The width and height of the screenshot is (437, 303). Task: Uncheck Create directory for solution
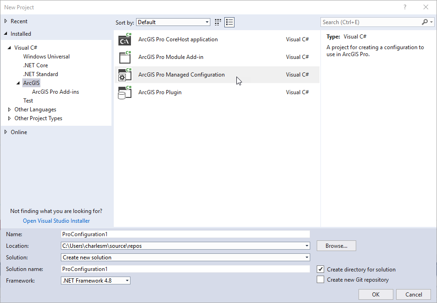pyautogui.click(x=320, y=269)
